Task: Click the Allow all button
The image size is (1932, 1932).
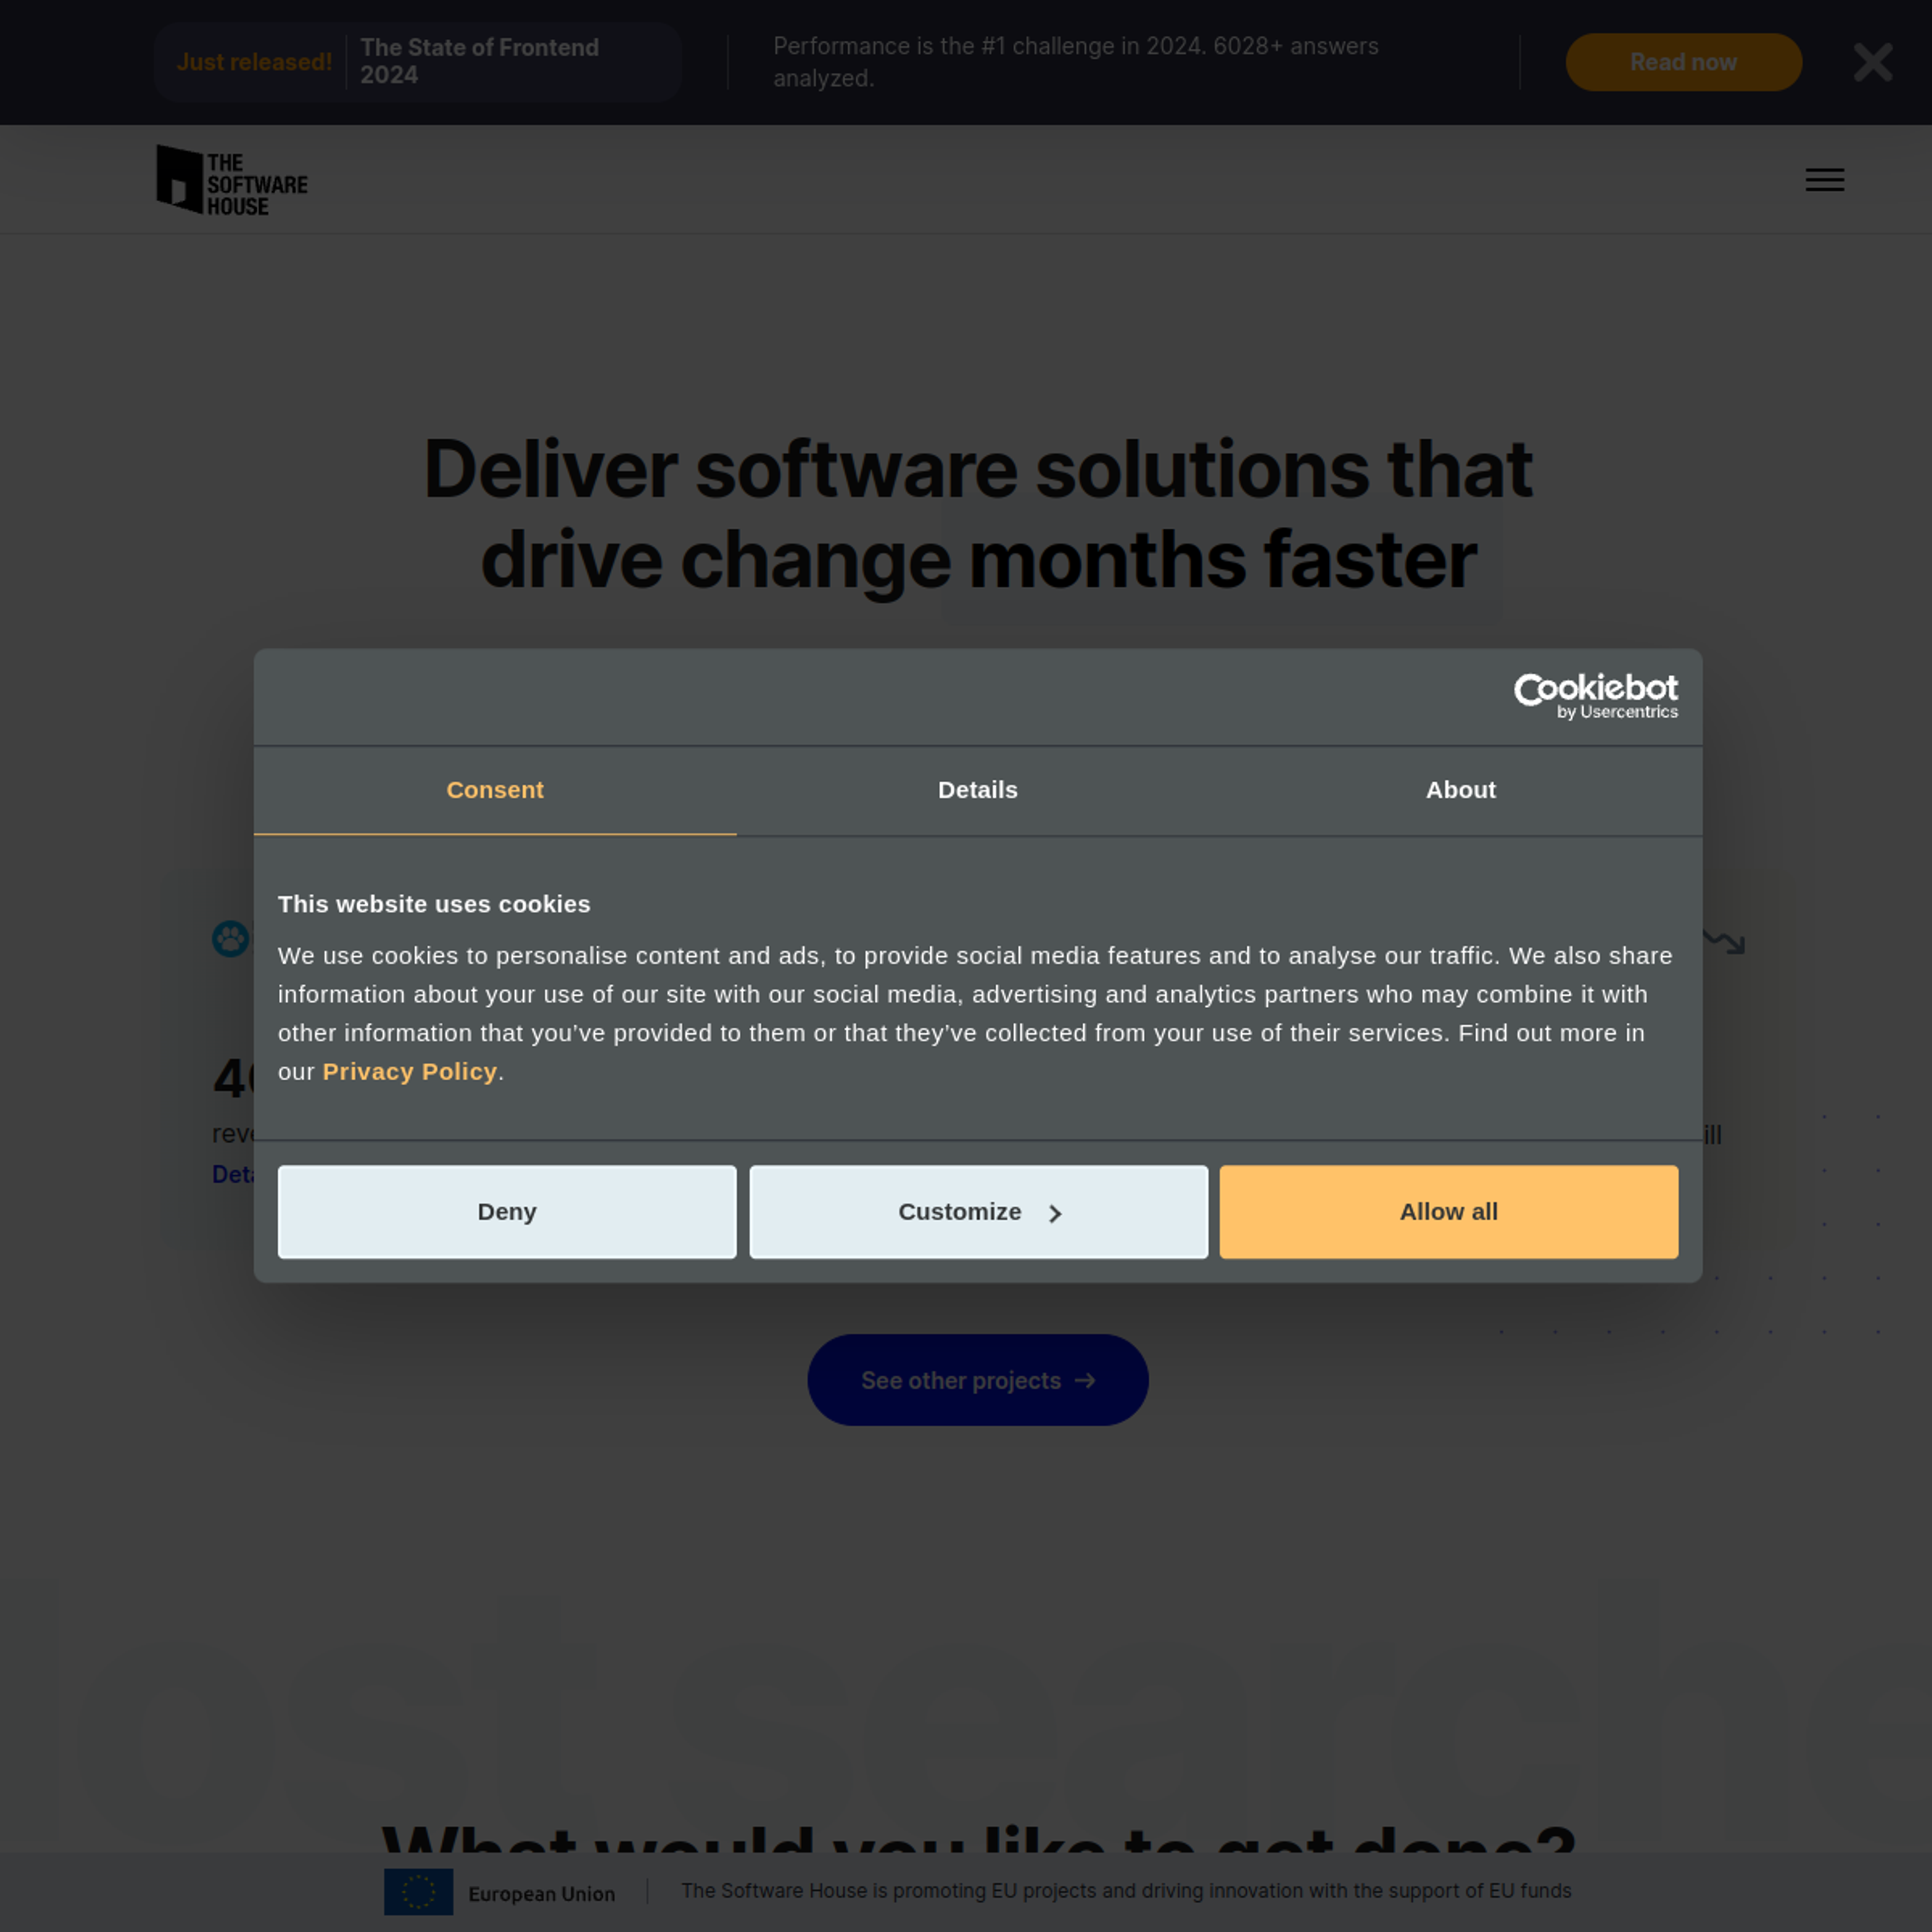Action: coord(1449,1210)
